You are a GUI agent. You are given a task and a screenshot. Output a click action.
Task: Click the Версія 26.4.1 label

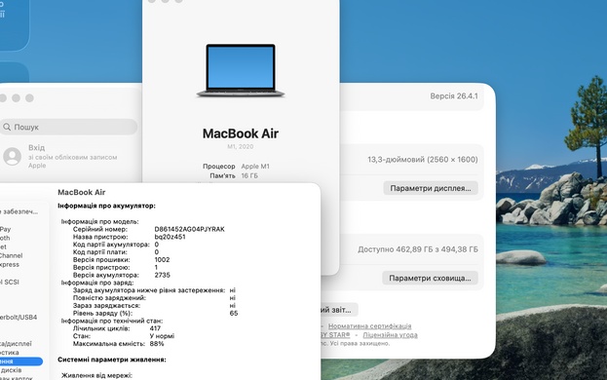tap(454, 95)
